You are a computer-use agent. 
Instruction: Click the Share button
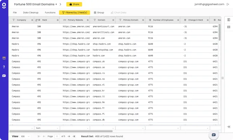click(x=74, y=4)
